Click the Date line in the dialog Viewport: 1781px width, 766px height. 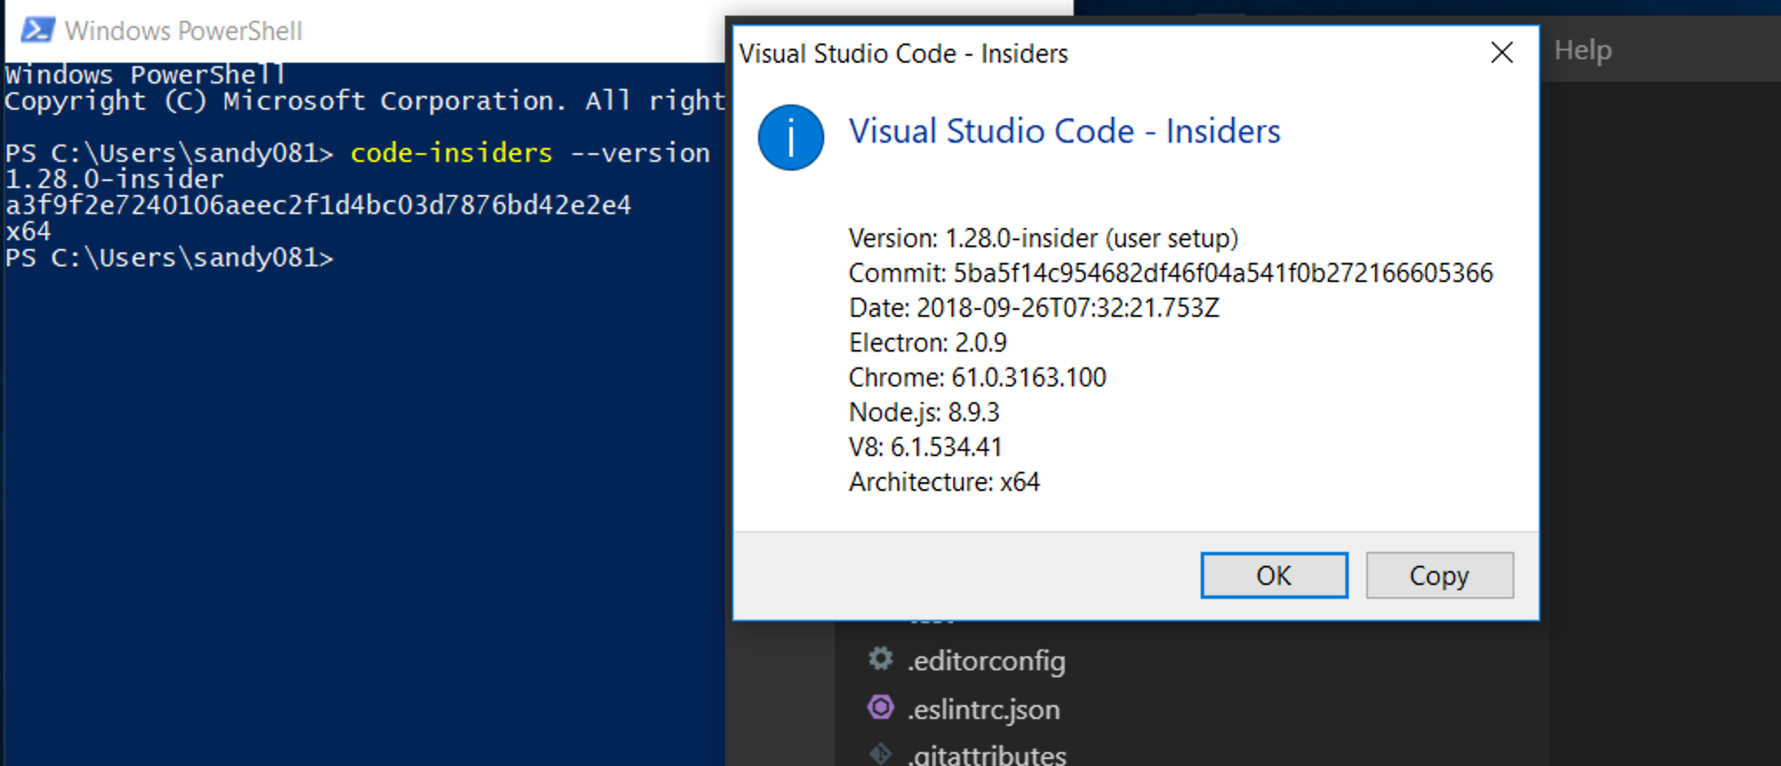(1034, 308)
